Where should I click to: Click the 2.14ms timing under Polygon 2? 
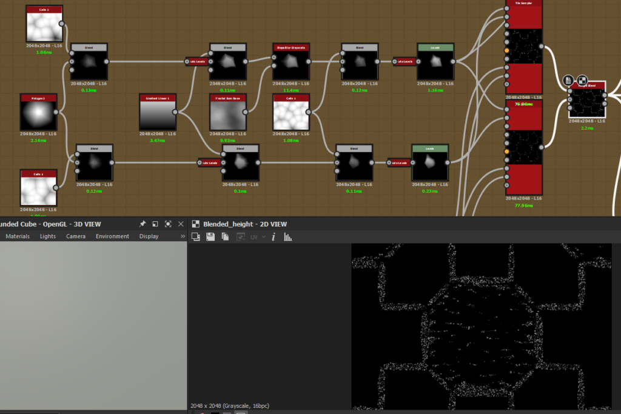[38, 141]
